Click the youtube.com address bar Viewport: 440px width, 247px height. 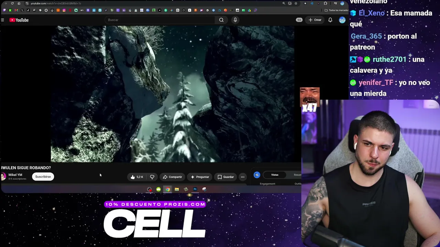(155, 3)
